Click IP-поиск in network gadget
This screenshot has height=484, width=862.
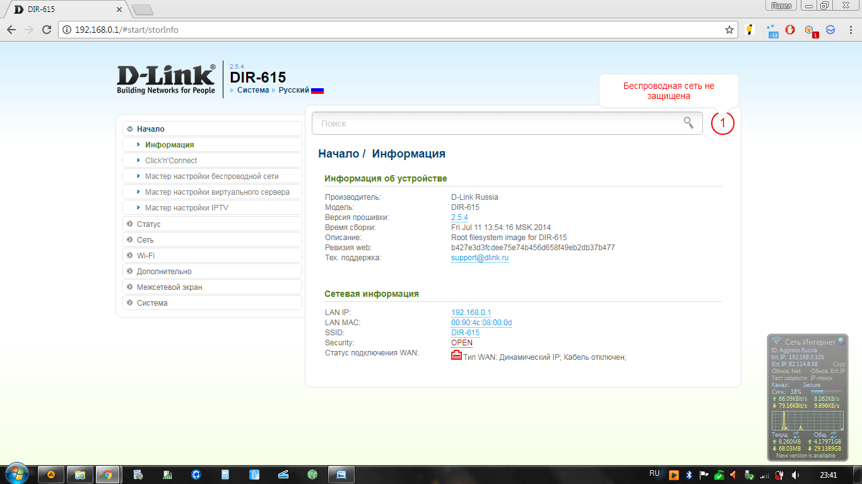click(822, 378)
